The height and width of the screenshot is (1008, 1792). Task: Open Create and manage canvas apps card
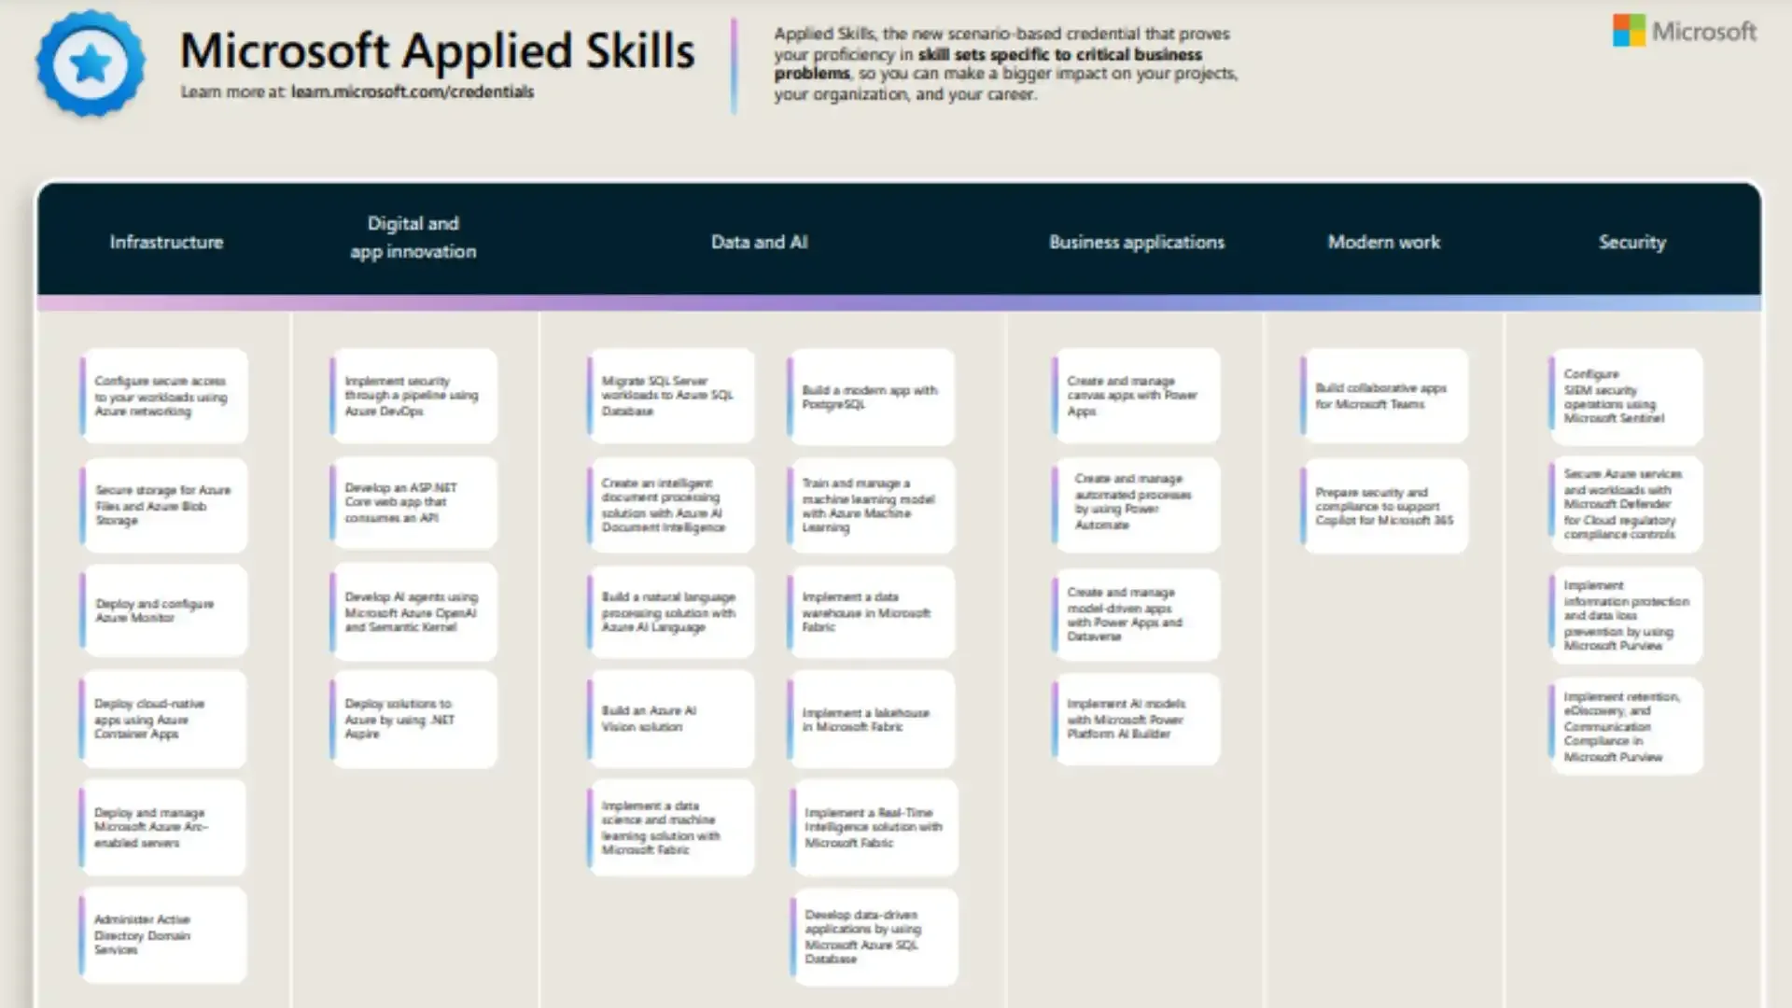[1136, 396]
